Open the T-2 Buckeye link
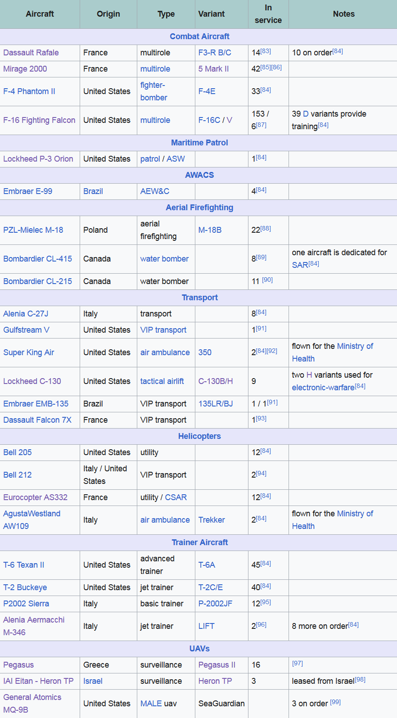 25,587
